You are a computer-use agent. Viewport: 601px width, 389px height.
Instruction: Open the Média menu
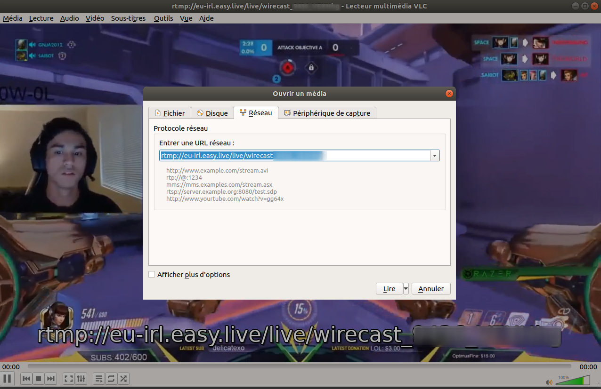[13, 18]
